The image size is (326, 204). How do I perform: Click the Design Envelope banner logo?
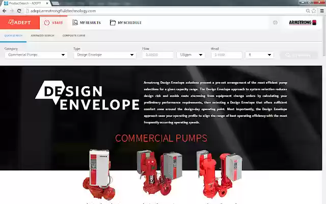(x=87, y=95)
